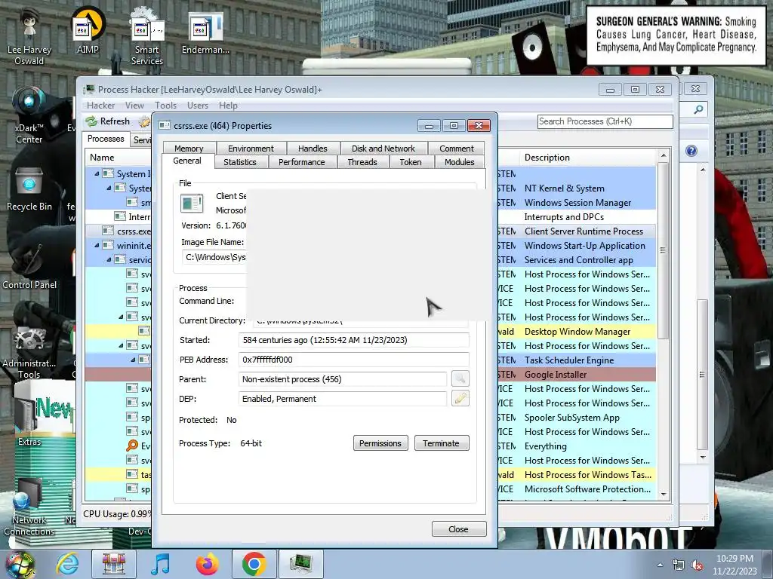Click the Refresh toolbar button in Process Hacker
The width and height of the screenshot is (773, 579).
[x=108, y=121]
